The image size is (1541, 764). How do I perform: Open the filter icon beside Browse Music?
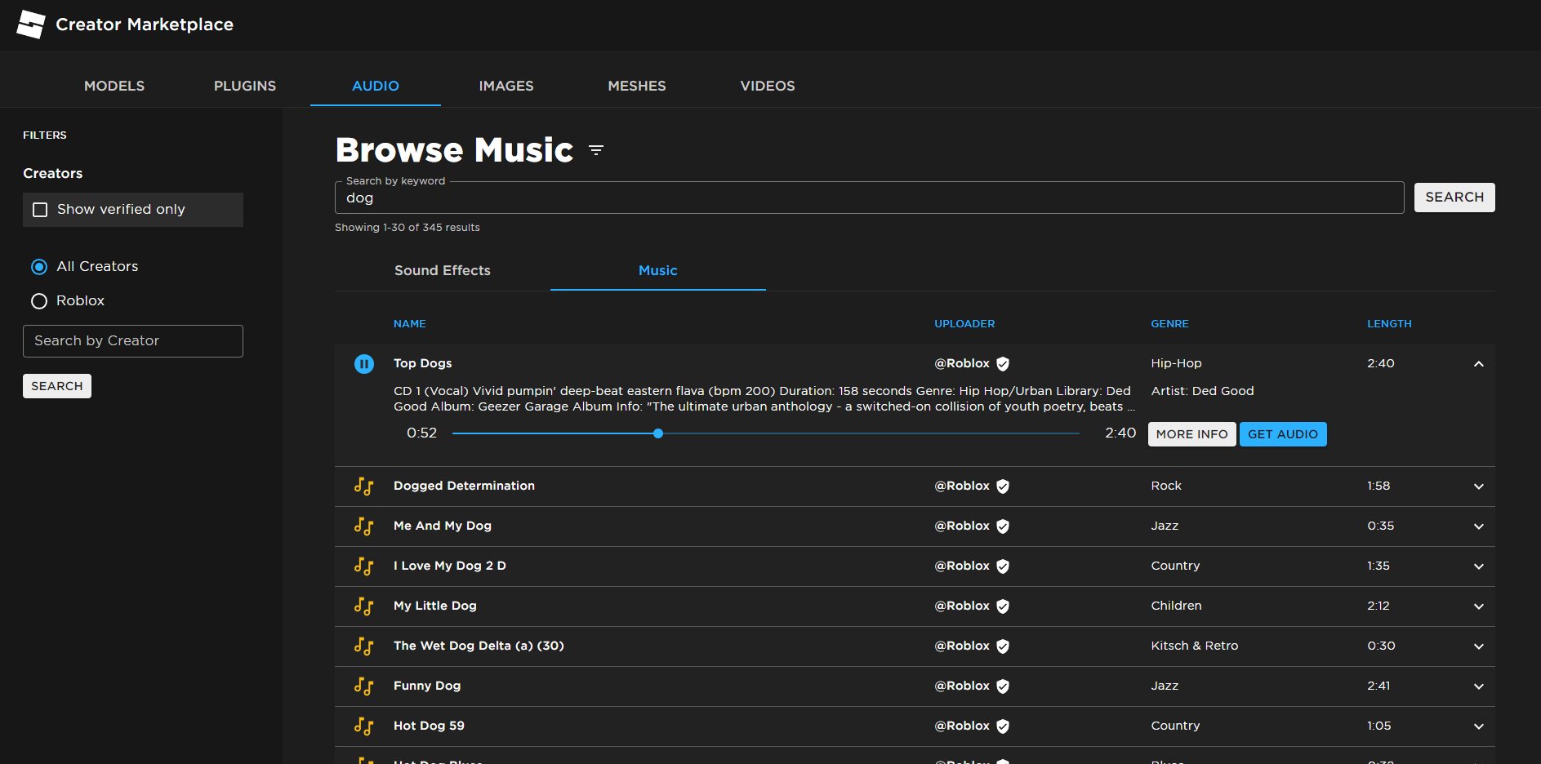[596, 150]
